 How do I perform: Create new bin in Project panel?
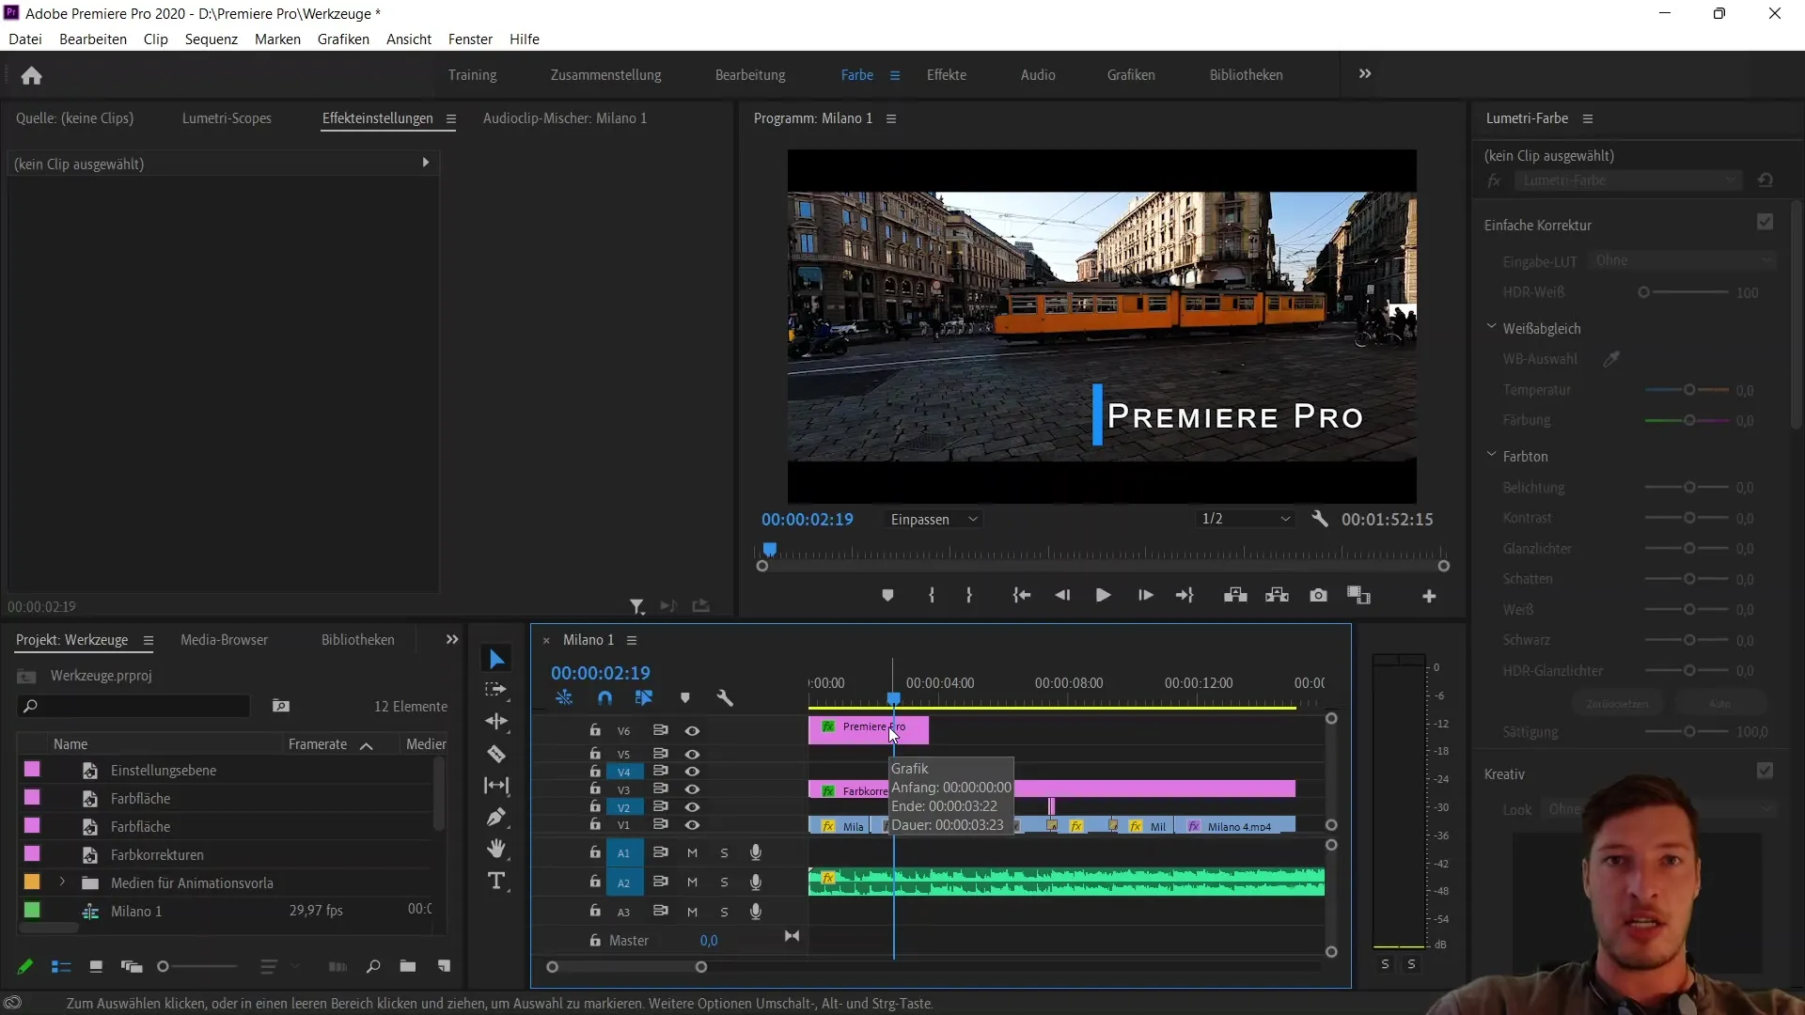click(407, 966)
